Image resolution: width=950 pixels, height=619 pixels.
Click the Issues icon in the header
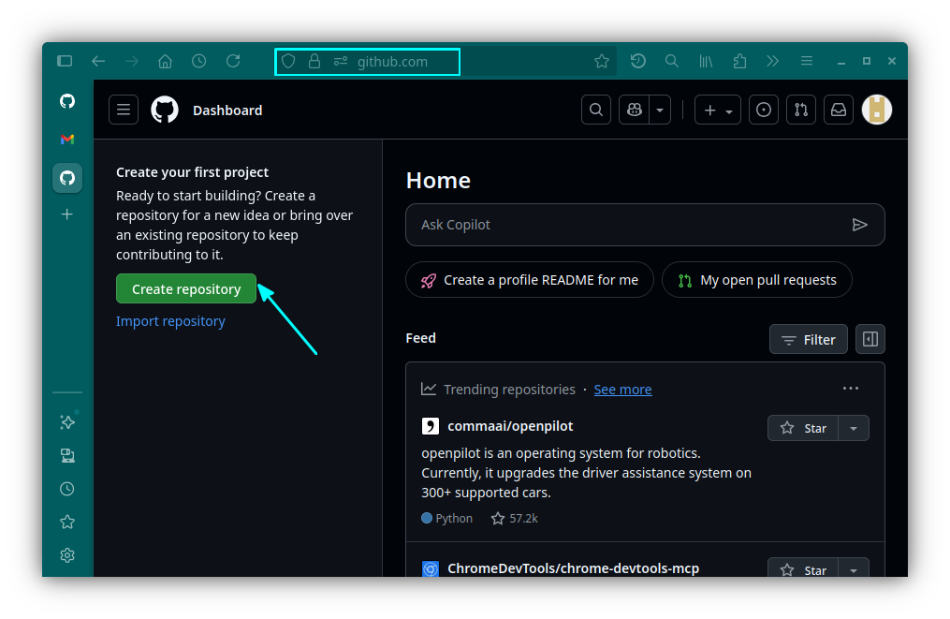click(x=763, y=110)
